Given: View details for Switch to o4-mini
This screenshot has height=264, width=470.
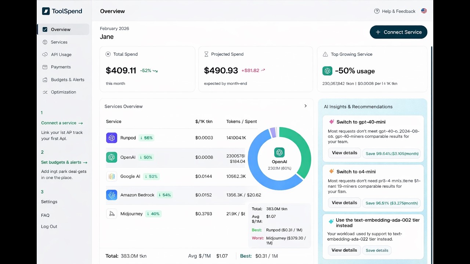Looking at the screenshot, I should 344,203.
